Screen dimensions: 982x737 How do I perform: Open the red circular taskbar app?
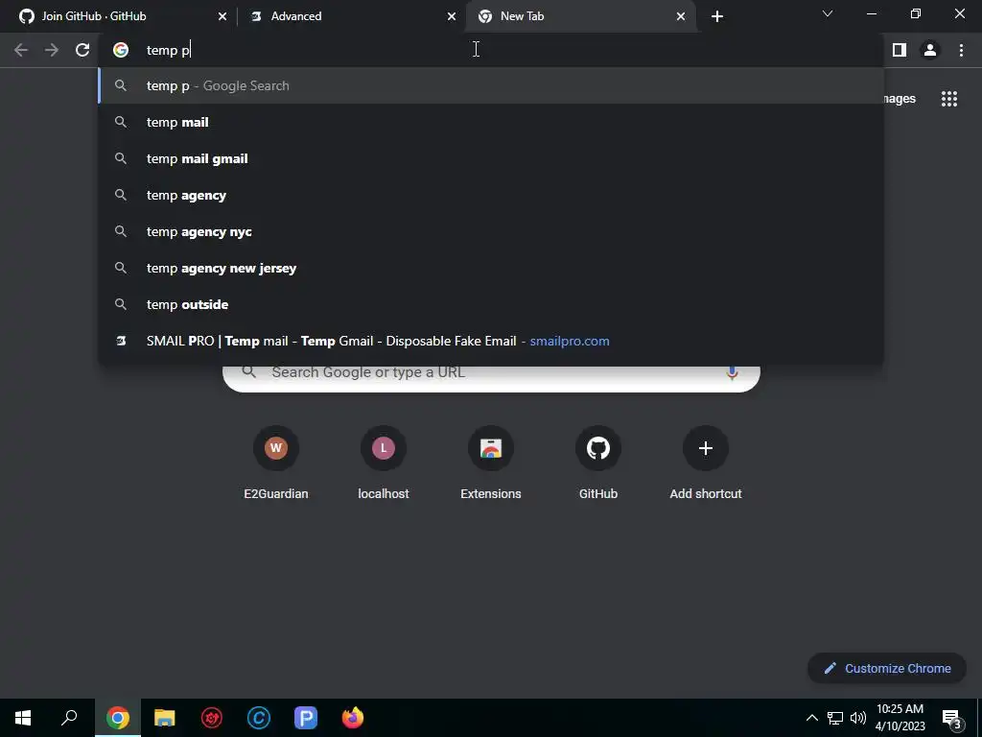[212, 718]
